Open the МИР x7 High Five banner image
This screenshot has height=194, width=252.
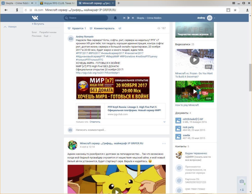click(x=113, y=88)
